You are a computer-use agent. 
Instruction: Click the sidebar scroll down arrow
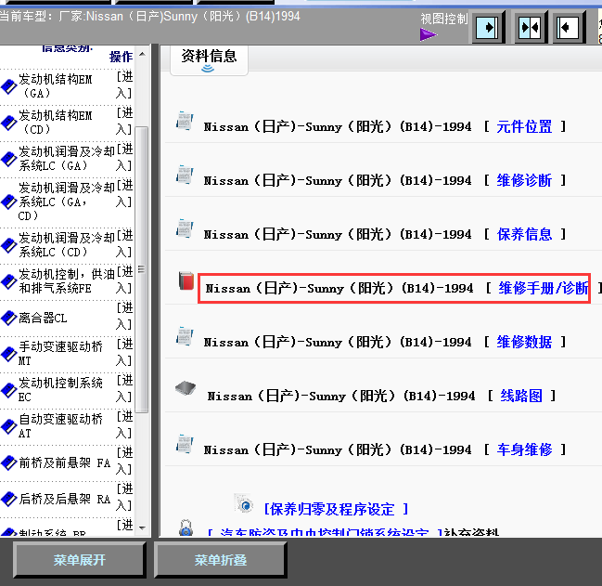coord(142,528)
